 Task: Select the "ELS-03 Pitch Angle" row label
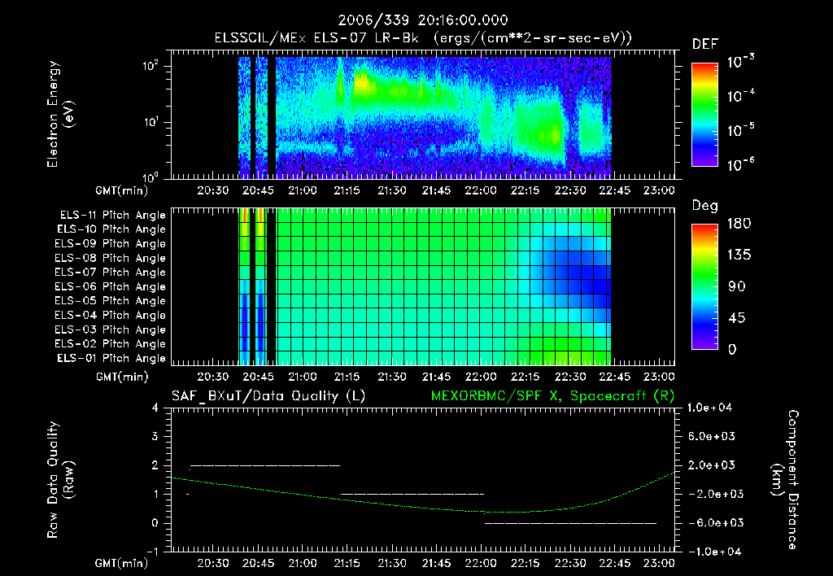(110, 329)
